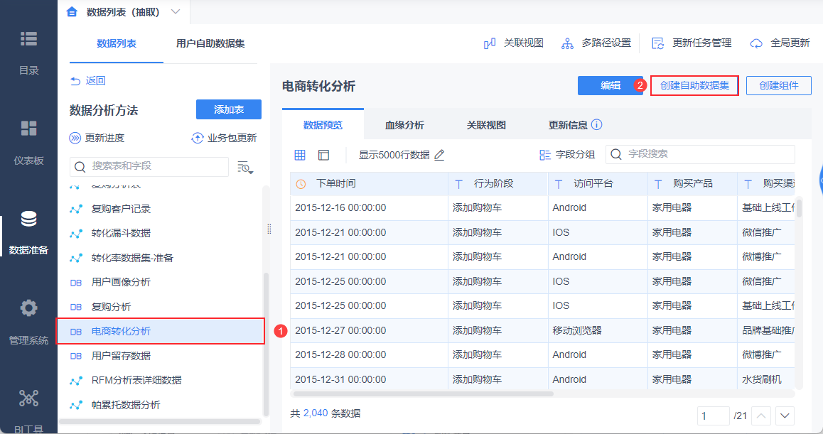Focus the 字段搜索 search field

(x=700, y=154)
